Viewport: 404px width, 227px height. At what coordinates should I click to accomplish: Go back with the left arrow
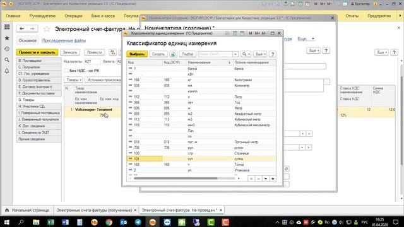[21, 28]
